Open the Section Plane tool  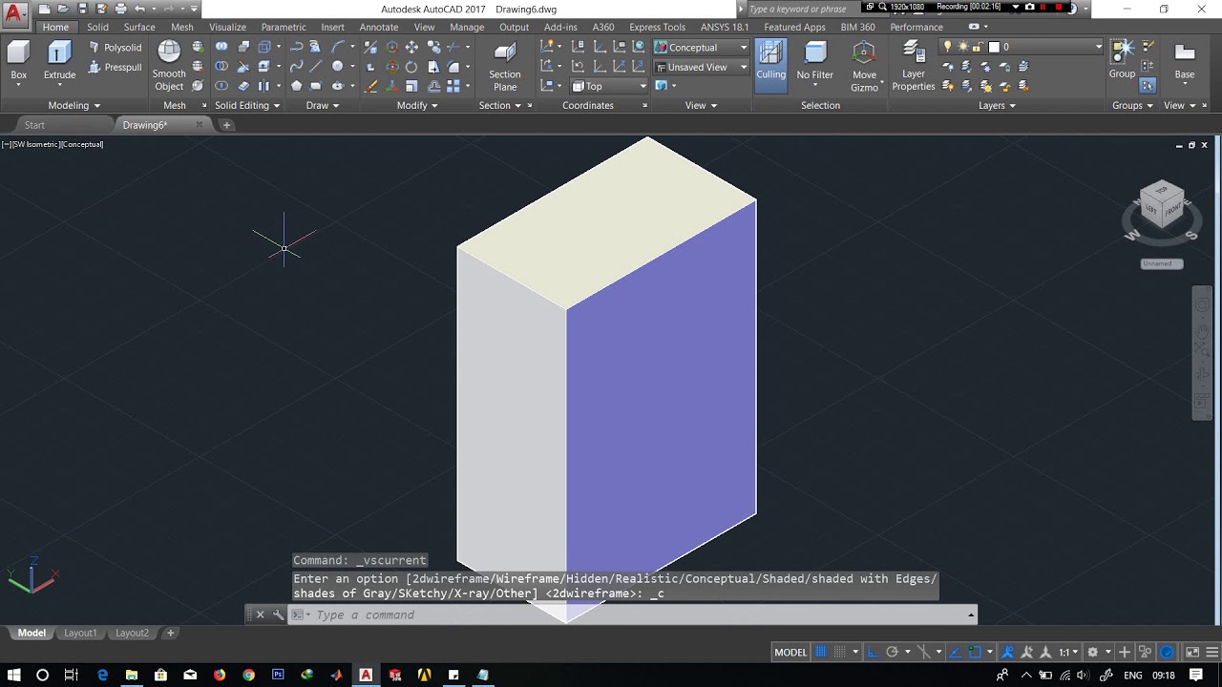[505, 66]
